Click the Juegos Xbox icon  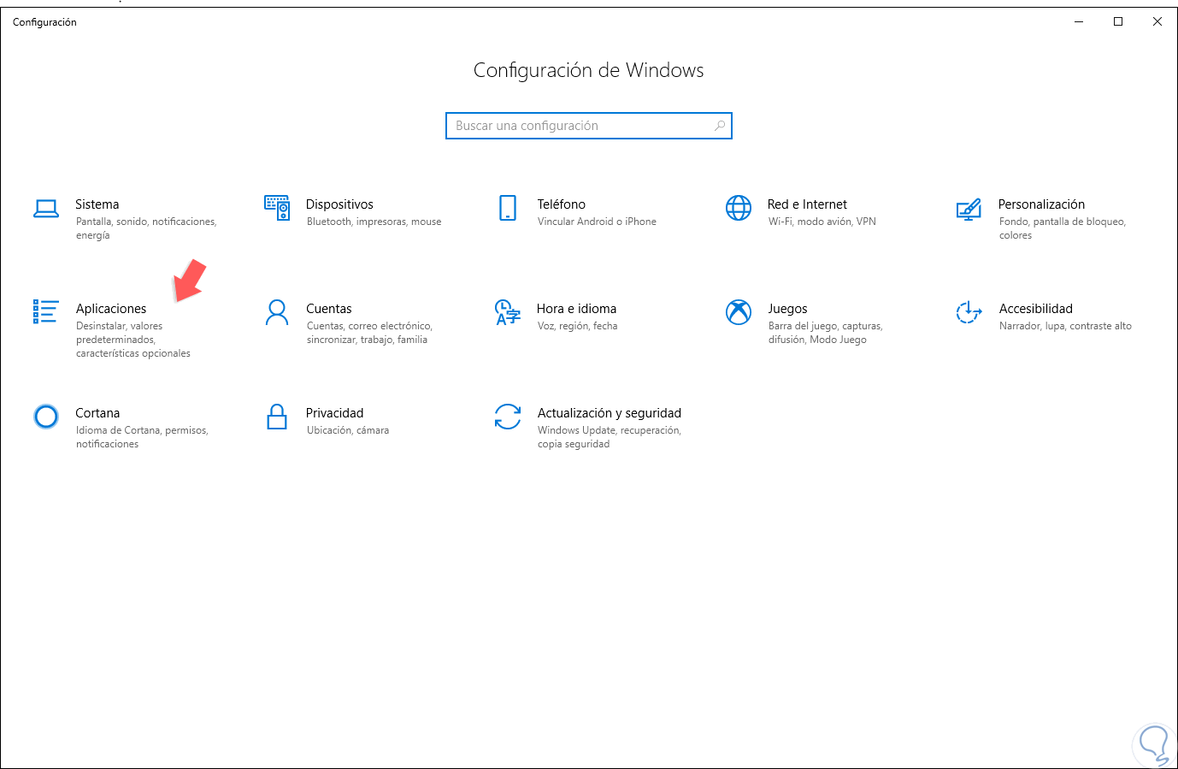pos(739,312)
